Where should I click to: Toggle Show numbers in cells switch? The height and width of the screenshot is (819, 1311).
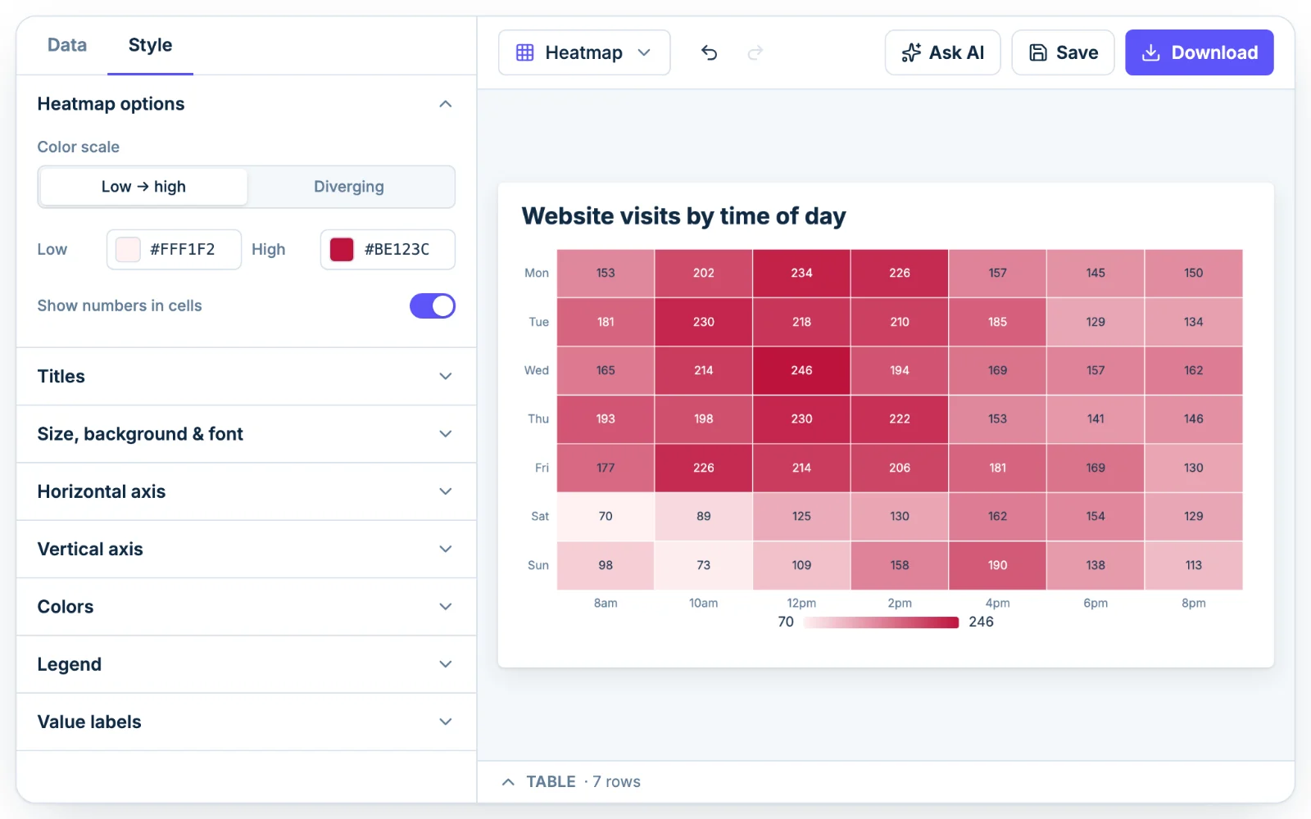(433, 305)
